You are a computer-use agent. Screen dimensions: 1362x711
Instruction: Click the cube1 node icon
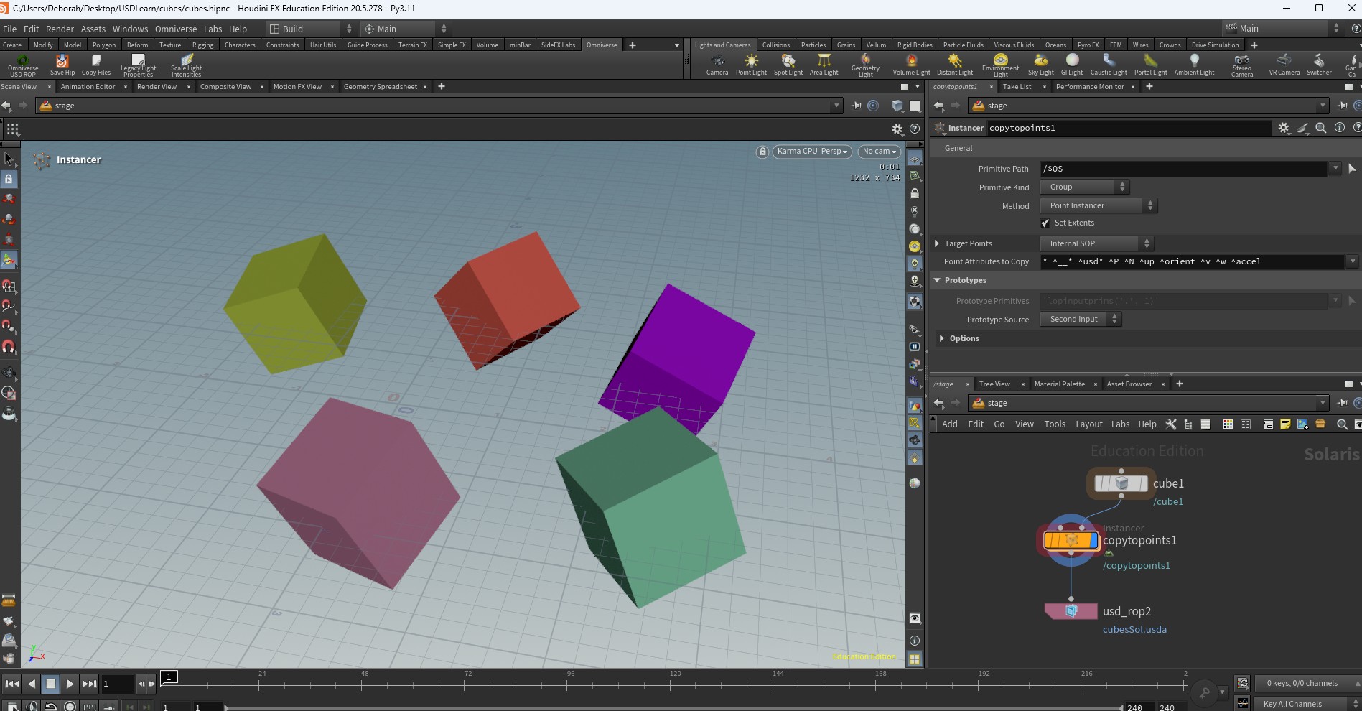(1121, 483)
